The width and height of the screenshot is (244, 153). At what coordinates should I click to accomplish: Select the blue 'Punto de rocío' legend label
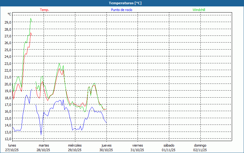(121, 10)
